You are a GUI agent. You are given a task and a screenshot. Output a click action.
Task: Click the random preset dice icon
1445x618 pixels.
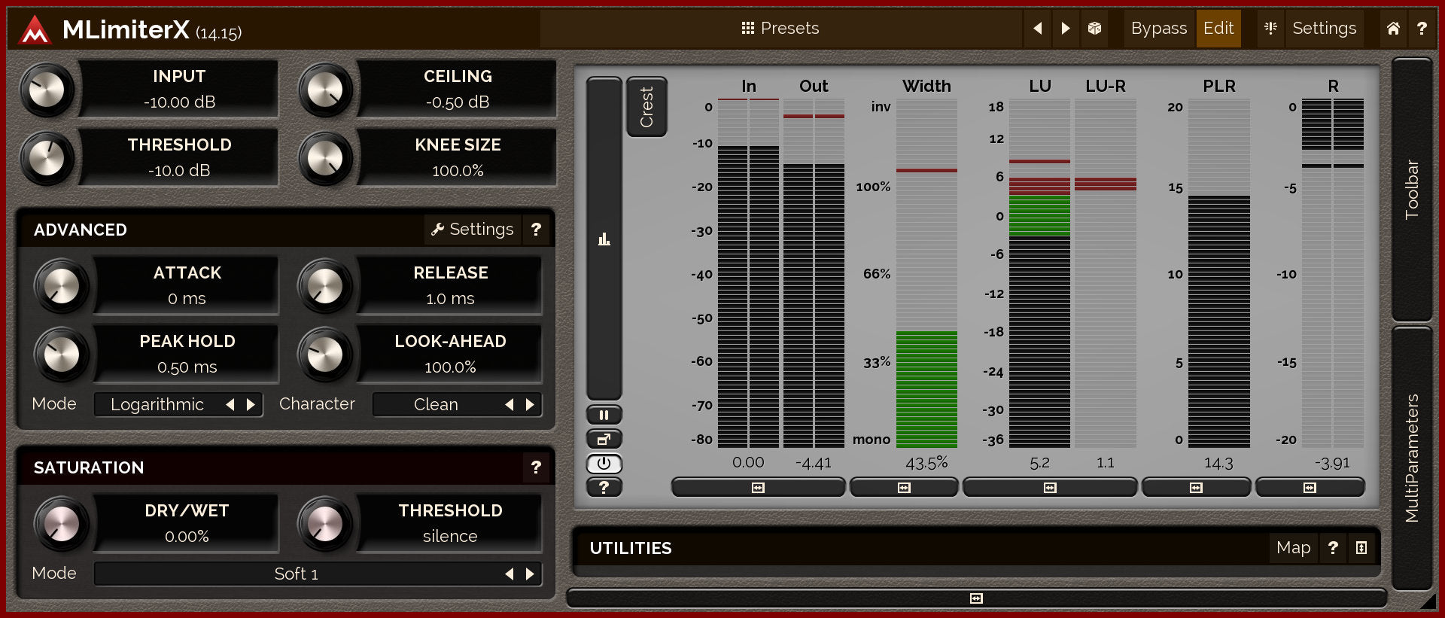(1094, 29)
